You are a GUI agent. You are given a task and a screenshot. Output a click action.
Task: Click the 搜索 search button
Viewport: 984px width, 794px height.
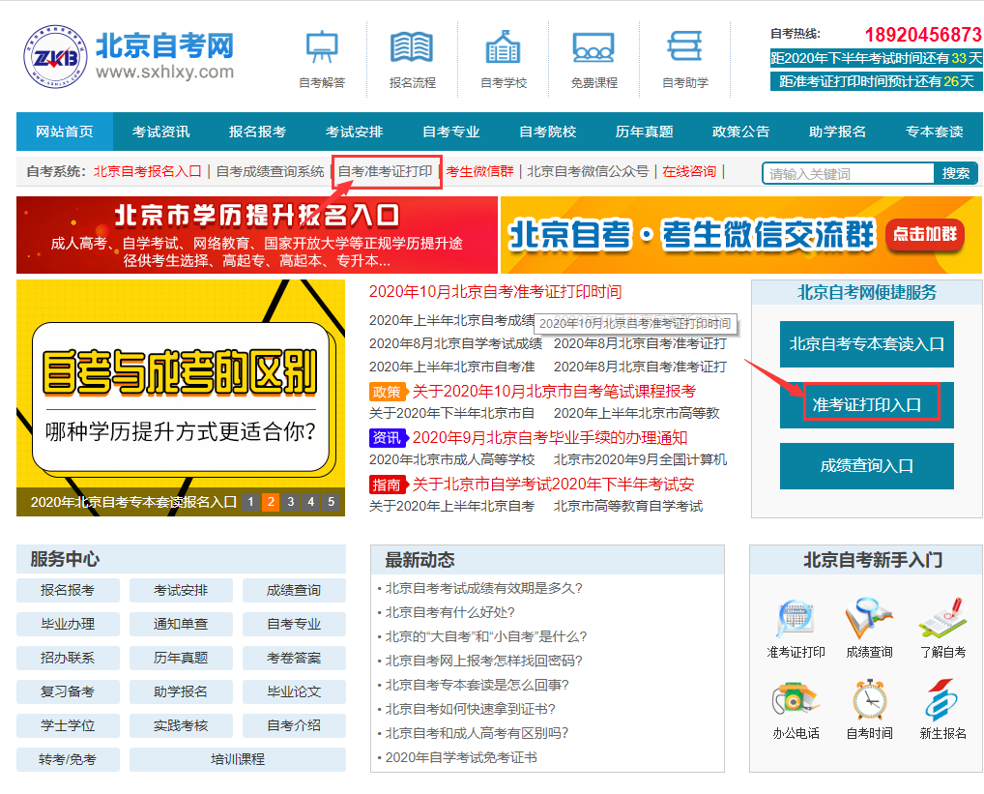click(x=955, y=173)
